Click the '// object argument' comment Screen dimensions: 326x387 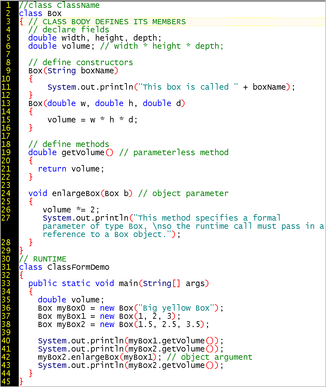pos(209,357)
